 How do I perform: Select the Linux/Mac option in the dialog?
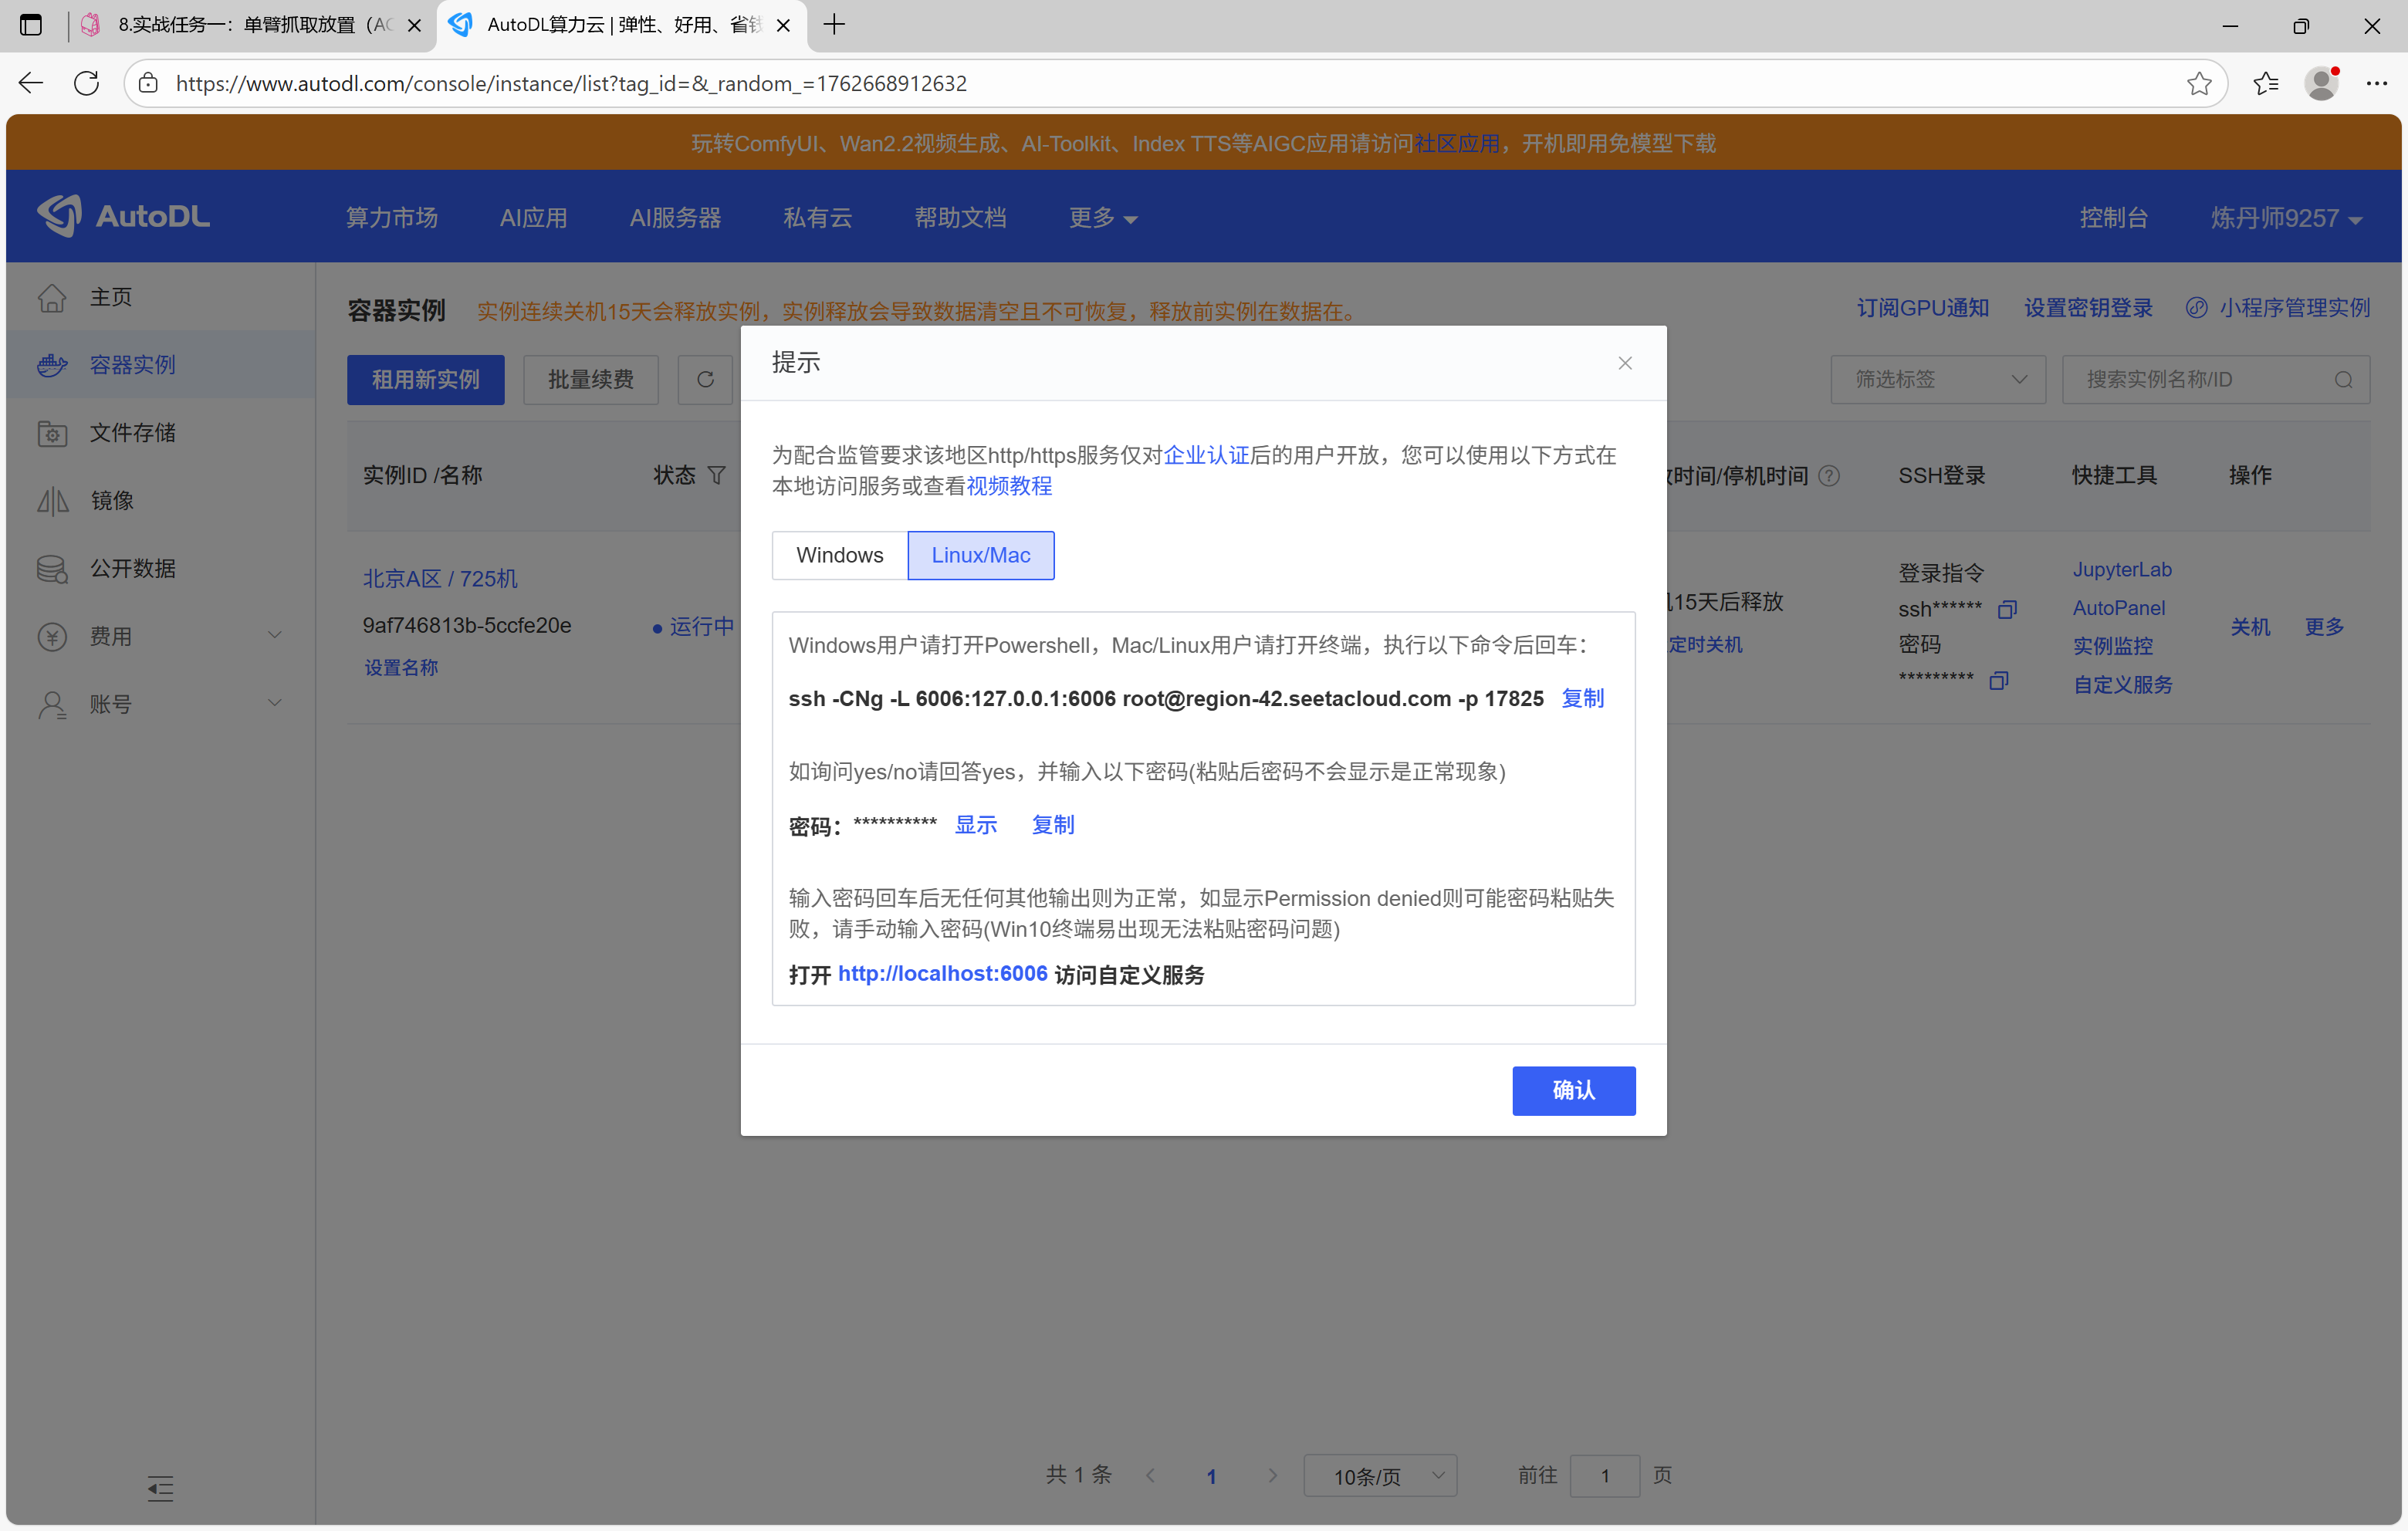point(980,555)
